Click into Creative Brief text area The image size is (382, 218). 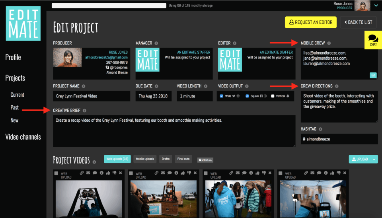point(174,131)
